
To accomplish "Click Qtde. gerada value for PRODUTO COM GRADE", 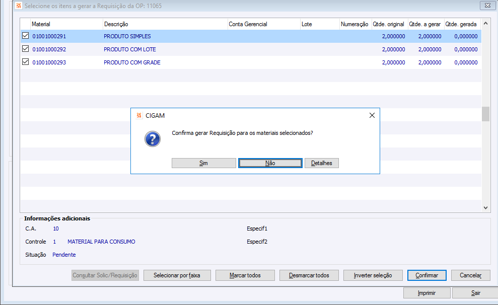I will click(x=466, y=62).
